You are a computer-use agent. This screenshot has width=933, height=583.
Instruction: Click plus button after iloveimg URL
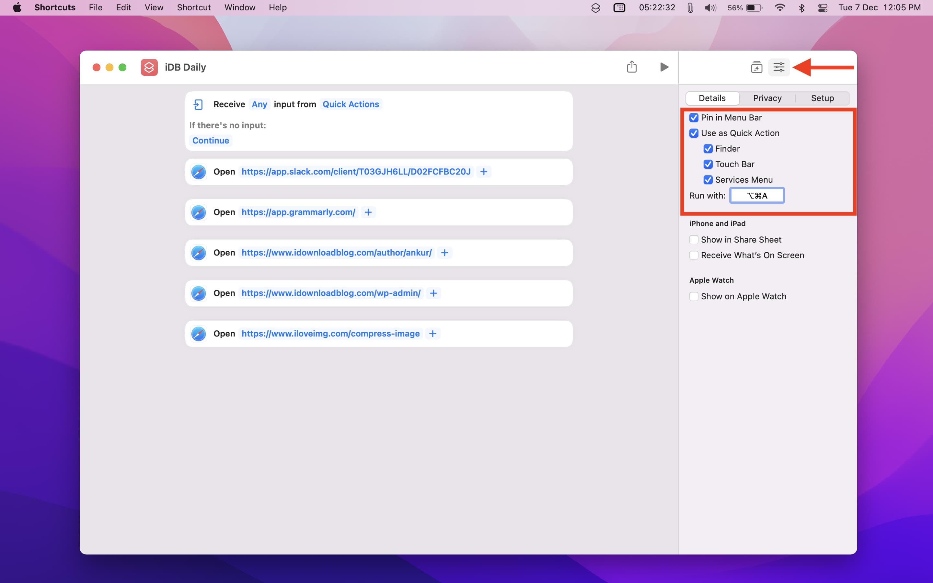click(x=432, y=334)
